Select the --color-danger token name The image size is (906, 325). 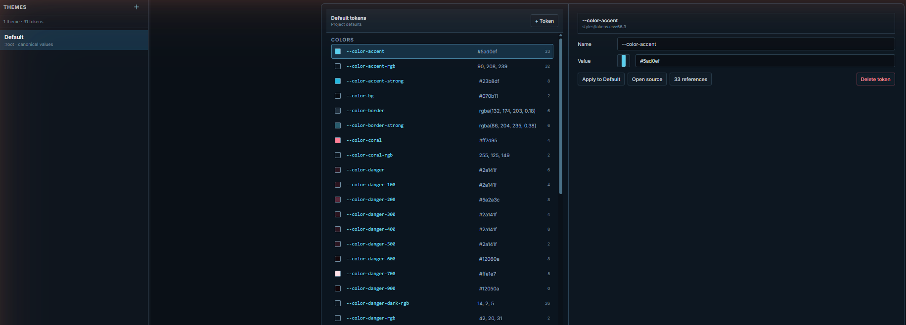pyautogui.click(x=365, y=170)
